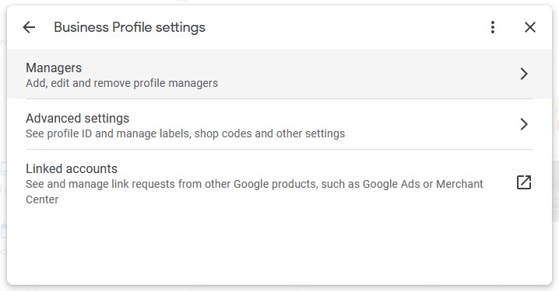This screenshot has width=559, height=291.
Task: Click "See profile ID and manage labels" description
Action: point(185,133)
